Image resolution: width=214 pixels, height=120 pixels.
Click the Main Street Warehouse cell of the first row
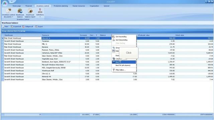23,38
